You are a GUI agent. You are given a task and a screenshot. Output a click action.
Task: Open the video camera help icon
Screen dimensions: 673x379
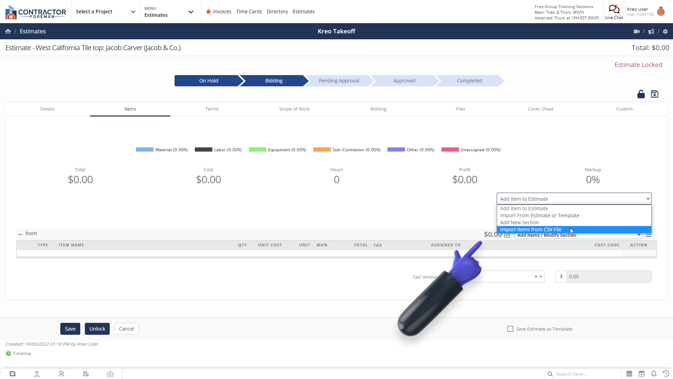(637, 32)
